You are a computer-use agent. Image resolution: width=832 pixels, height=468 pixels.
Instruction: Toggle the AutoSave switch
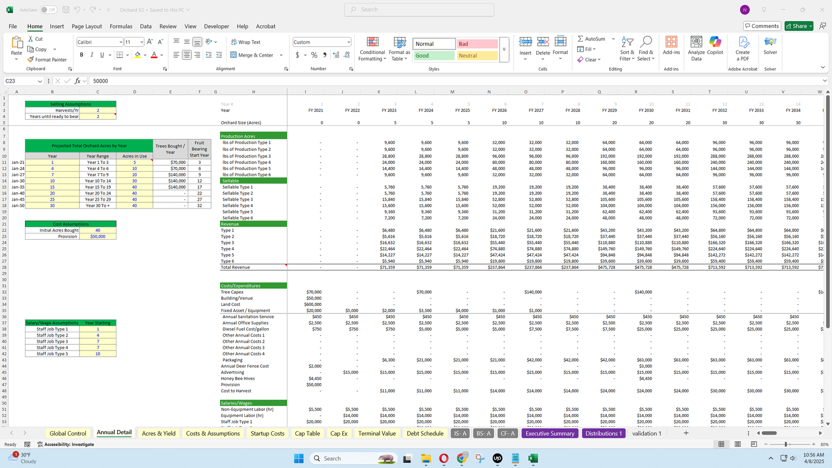pyautogui.click(x=48, y=10)
